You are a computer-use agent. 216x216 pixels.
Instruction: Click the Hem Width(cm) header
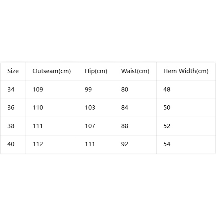(186, 71)
